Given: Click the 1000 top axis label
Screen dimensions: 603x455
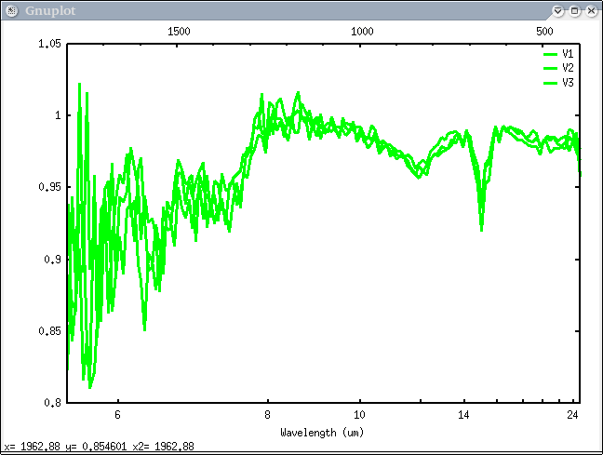Looking at the screenshot, I should pyautogui.click(x=362, y=31).
